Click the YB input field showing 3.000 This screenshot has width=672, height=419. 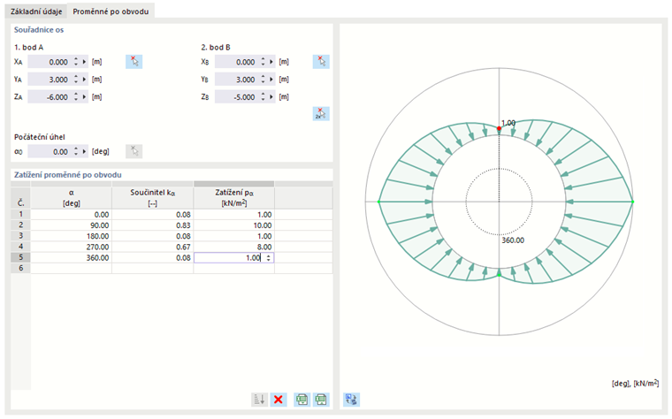click(237, 80)
